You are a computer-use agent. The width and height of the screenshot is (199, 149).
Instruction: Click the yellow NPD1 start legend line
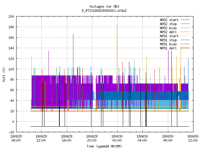185,36
